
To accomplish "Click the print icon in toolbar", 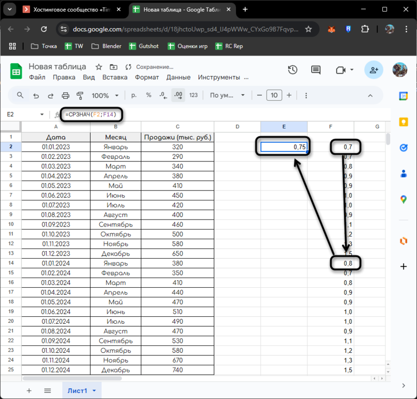I will click(x=65, y=95).
